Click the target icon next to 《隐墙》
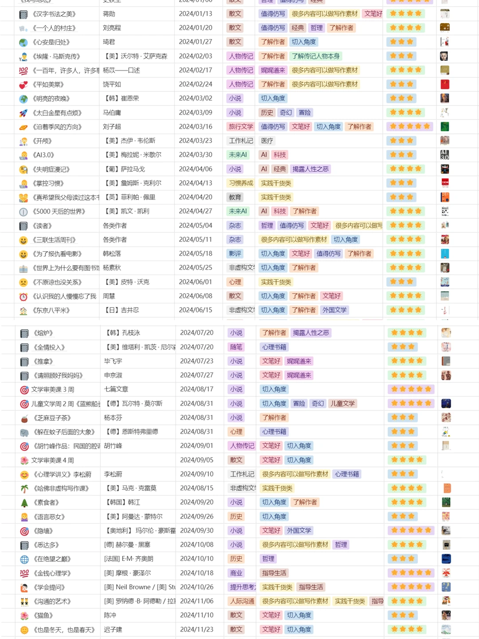 (23, 530)
